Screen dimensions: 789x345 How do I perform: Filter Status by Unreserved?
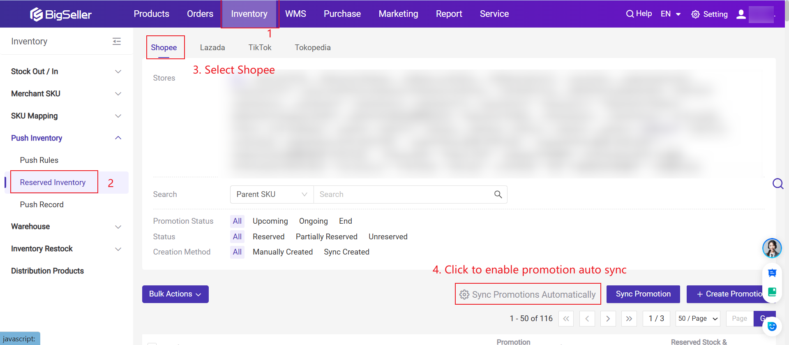(388, 237)
